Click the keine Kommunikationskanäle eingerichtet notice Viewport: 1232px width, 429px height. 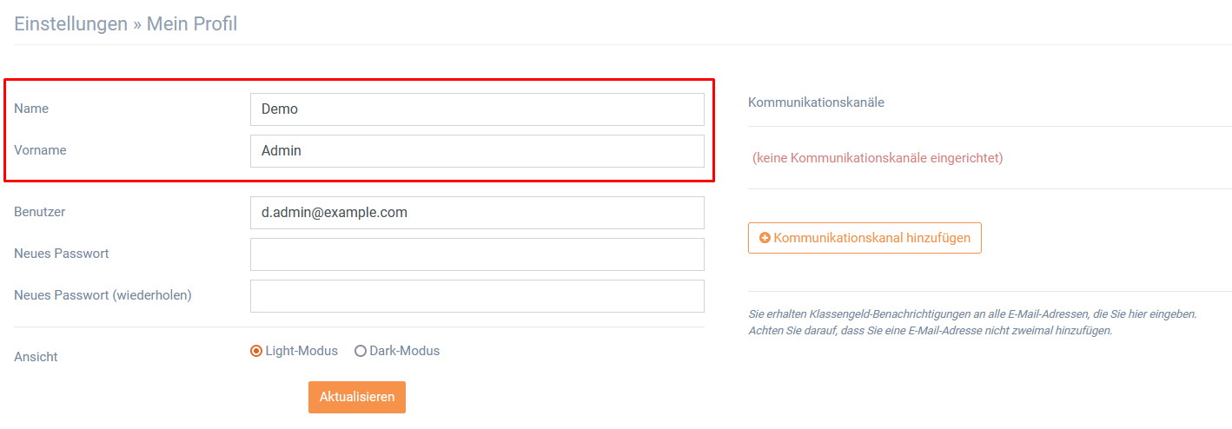(878, 158)
